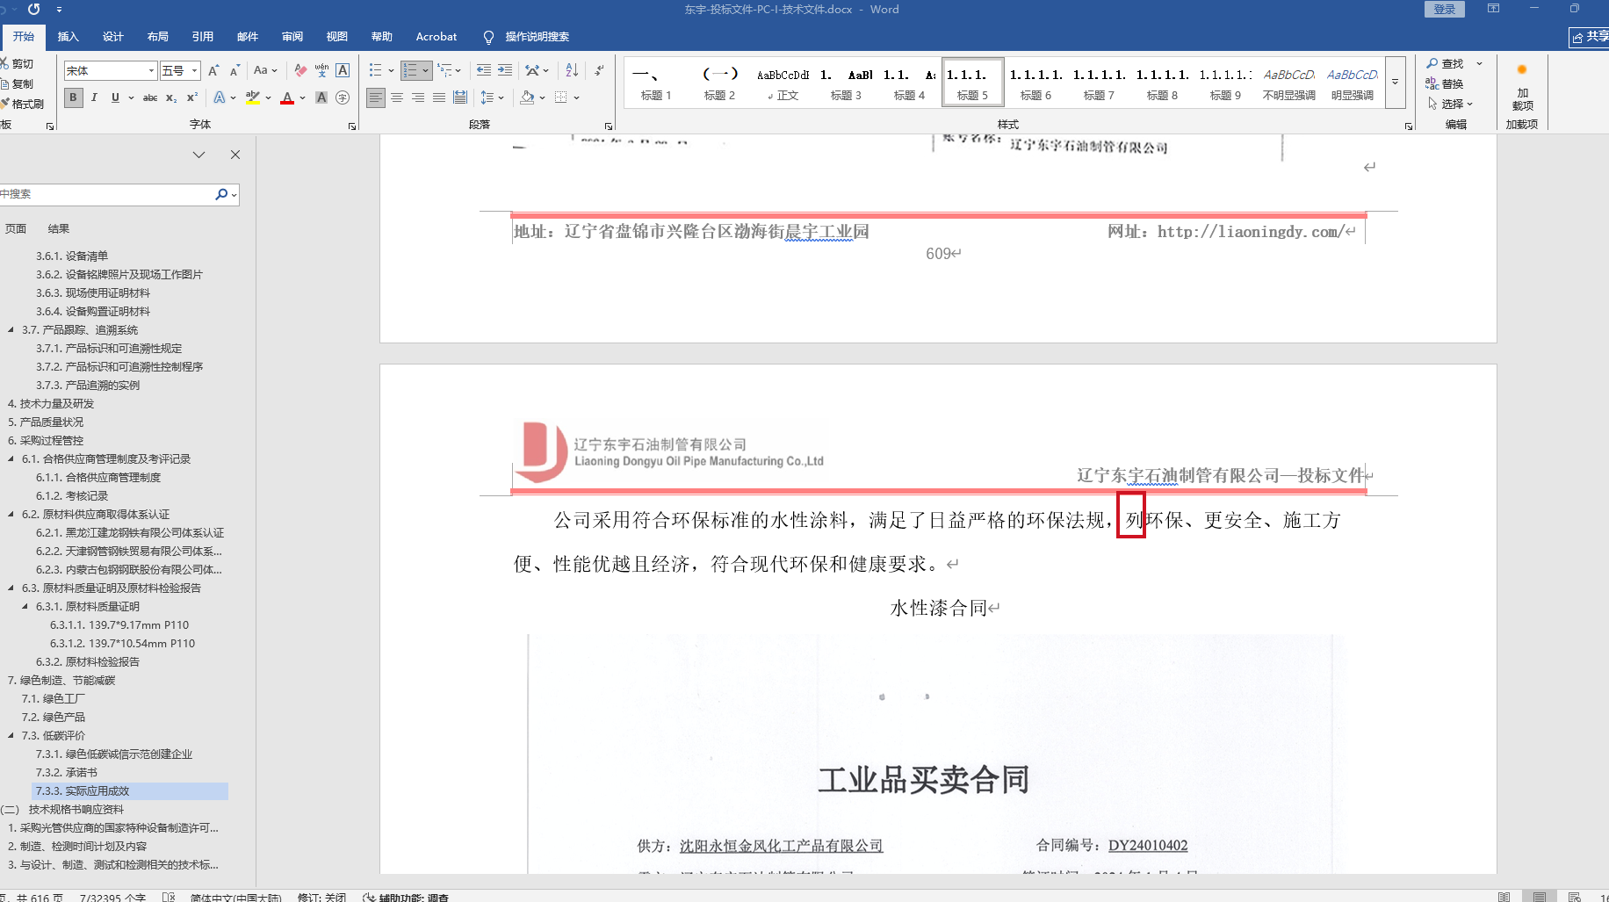The height and width of the screenshot is (902, 1609).
Task: Apply strikethrough with the abc icon
Action: (x=150, y=97)
